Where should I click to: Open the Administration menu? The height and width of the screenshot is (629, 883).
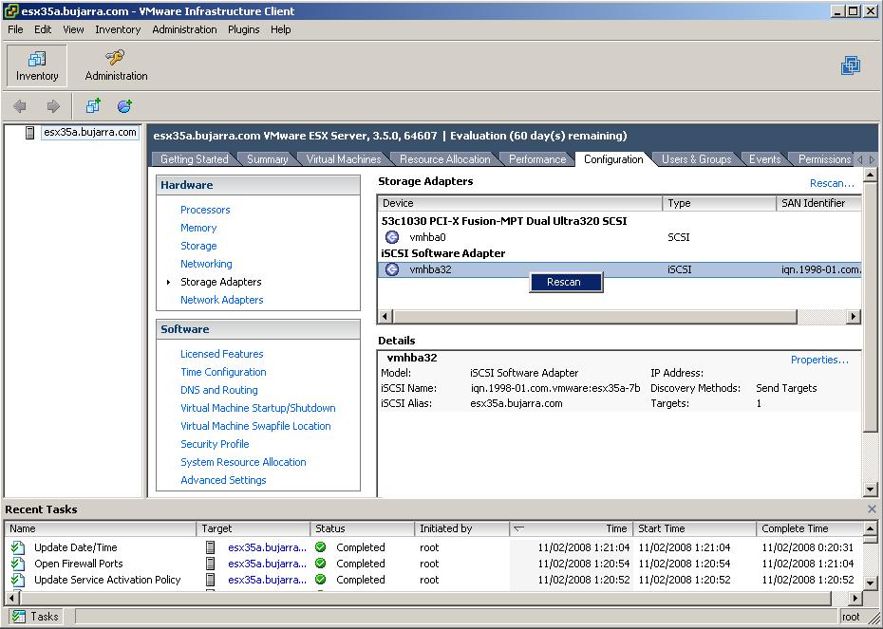pyautogui.click(x=184, y=29)
